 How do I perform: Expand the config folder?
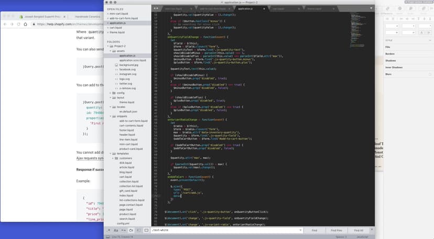(111, 93)
